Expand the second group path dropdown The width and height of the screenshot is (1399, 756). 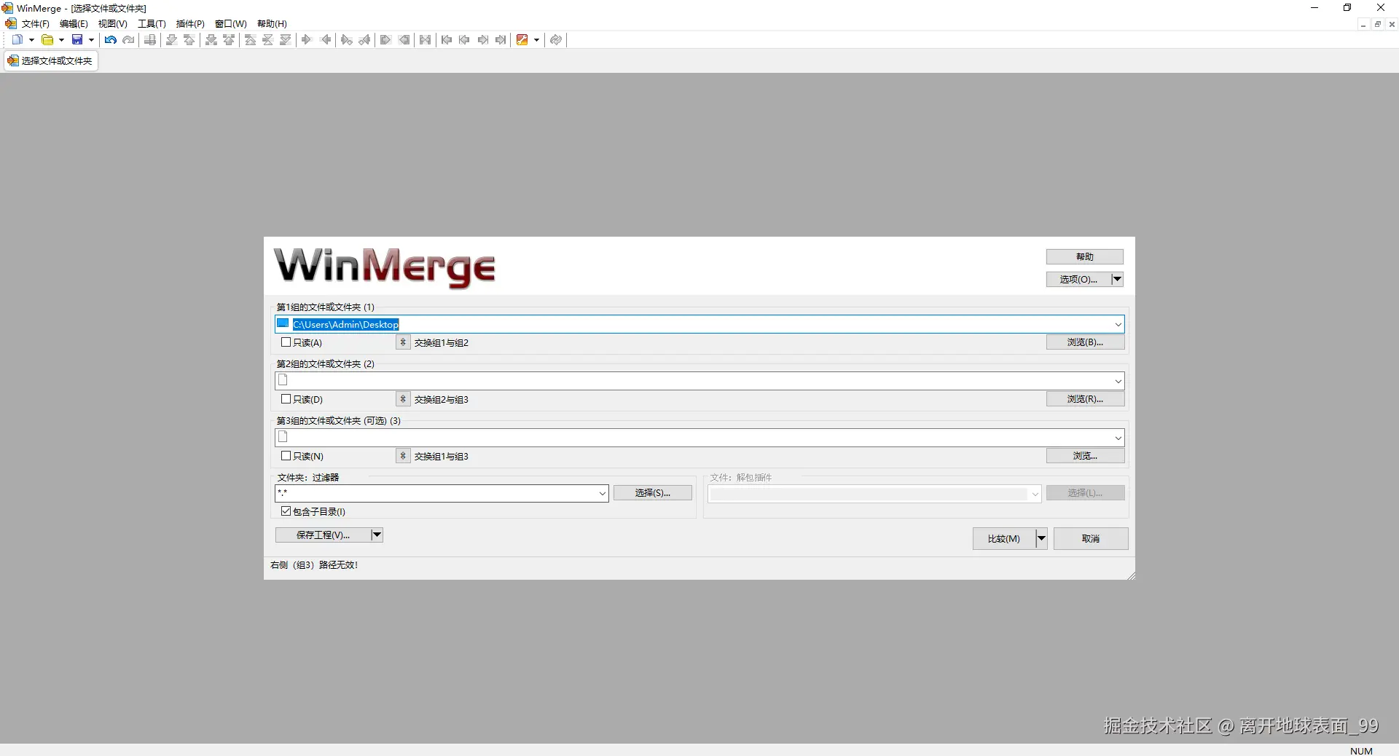click(1118, 381)
